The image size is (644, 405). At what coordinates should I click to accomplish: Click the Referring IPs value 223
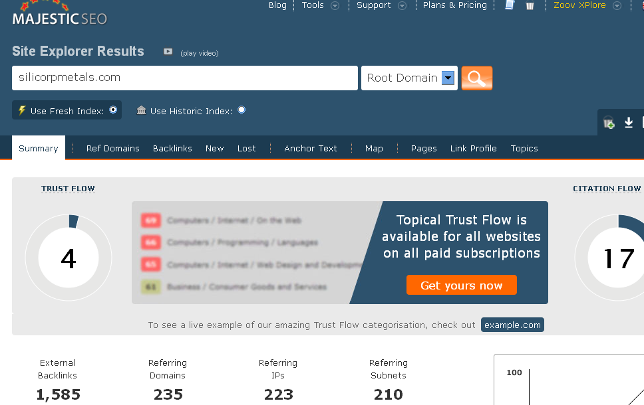coord(279,394)
